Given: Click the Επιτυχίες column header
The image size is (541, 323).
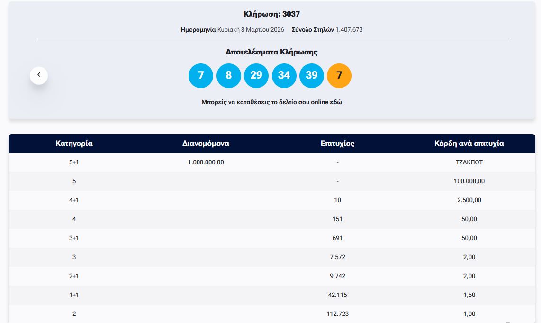Looking at the screenshot, I should [337, 144].
